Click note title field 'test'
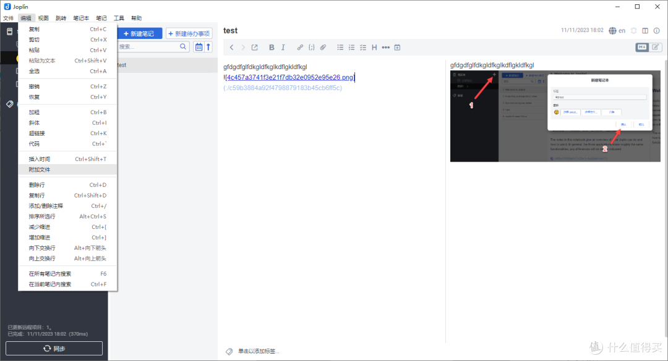 click(231, 31)
